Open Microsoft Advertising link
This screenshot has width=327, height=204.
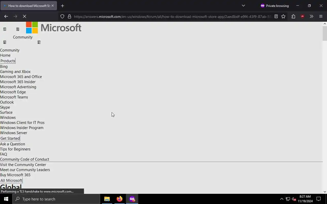pos(18,87)
